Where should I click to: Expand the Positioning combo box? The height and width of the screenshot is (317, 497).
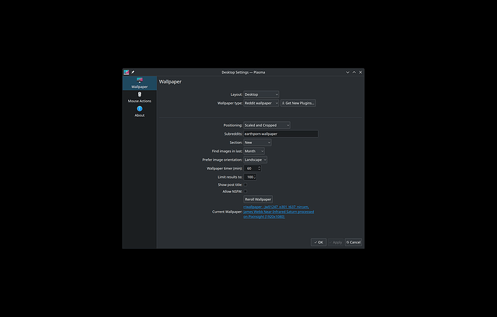[267, 125]
